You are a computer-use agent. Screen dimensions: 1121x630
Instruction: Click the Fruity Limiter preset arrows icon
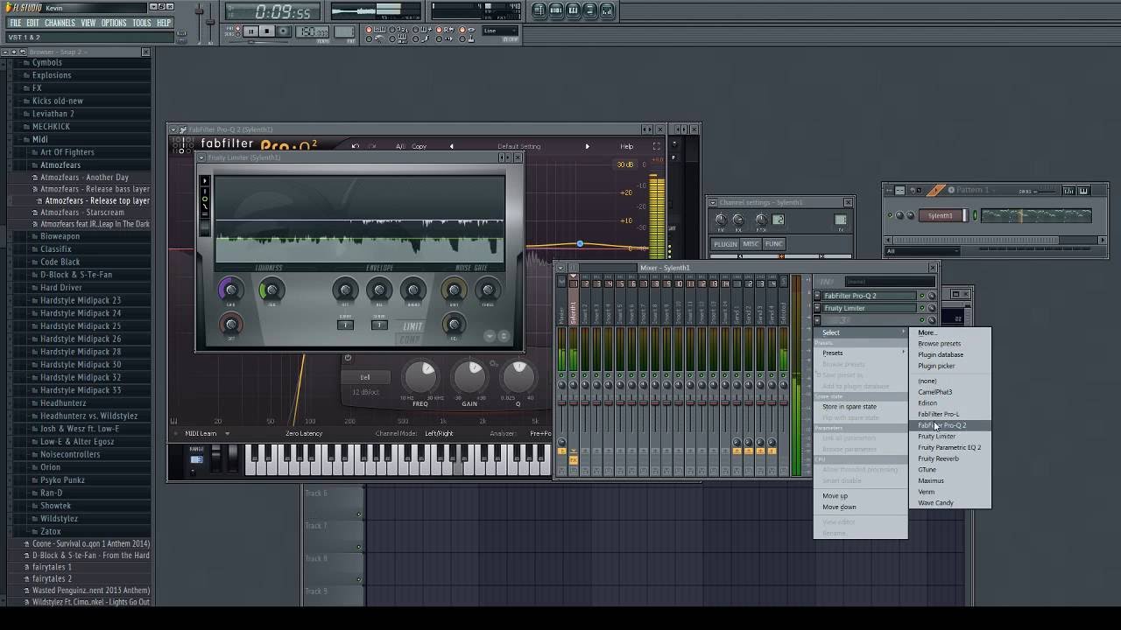tap(504, 157)
